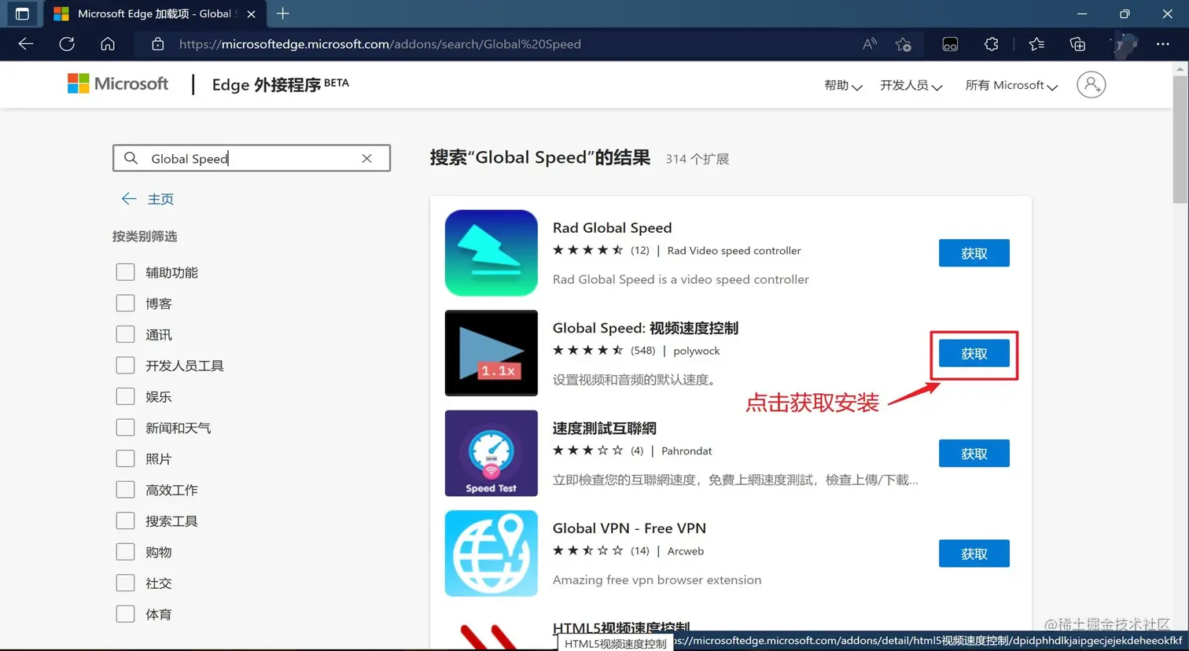Expand the 帮助 dropdown menu

click(841, 86)
